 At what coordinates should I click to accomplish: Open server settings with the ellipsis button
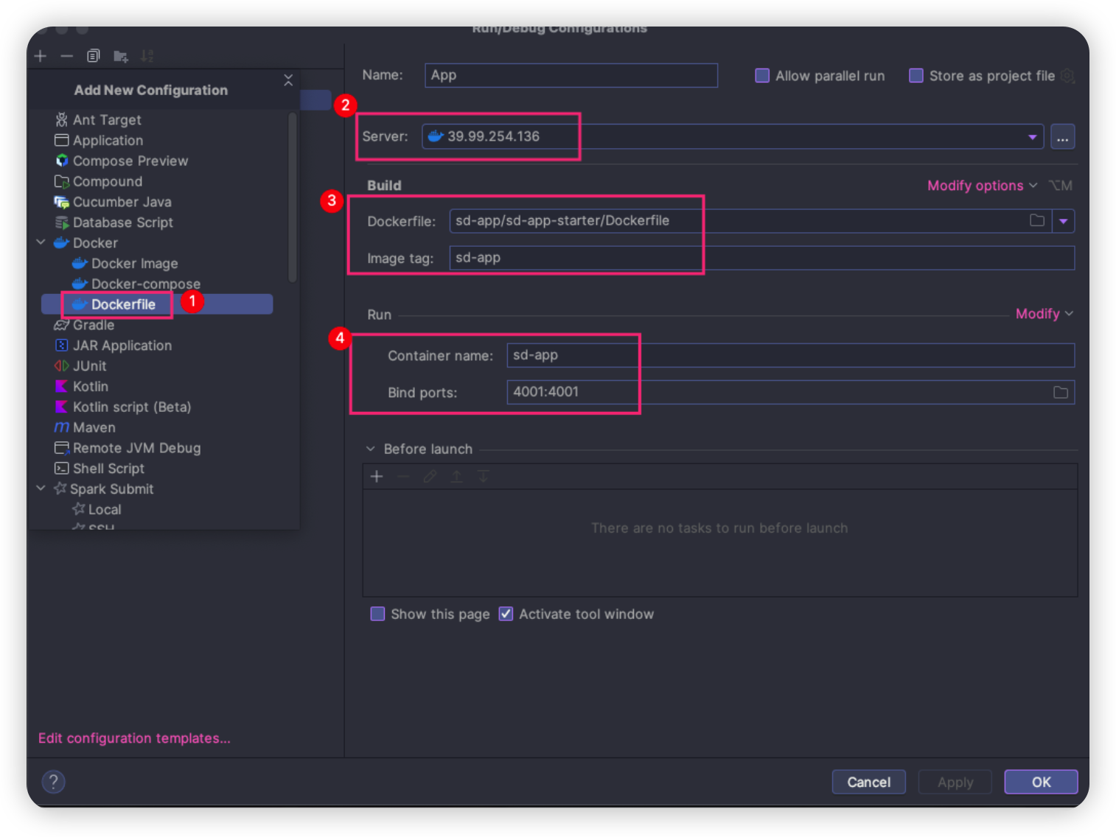[x=1062, y=137]
